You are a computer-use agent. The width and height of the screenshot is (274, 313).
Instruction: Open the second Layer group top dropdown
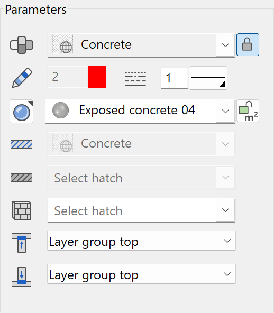pyautogui.click(x=141, y=274)
